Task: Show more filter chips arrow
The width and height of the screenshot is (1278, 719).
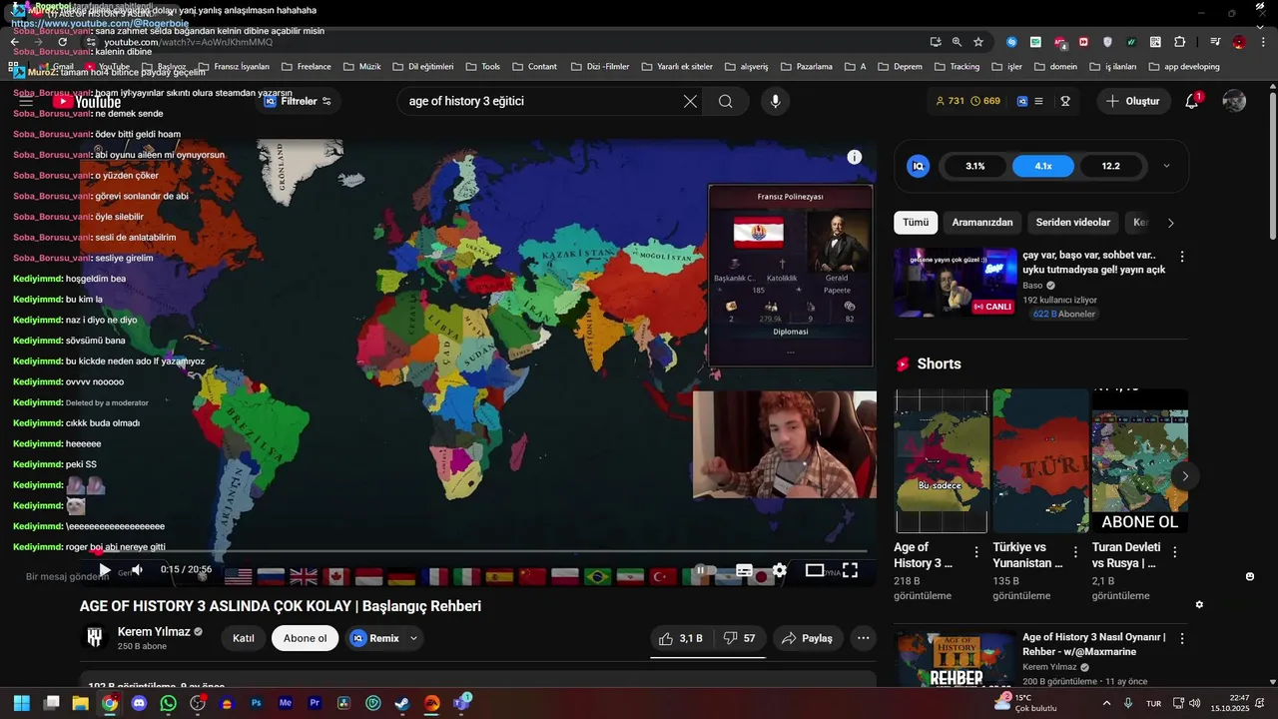Action: pos(1171,223)
